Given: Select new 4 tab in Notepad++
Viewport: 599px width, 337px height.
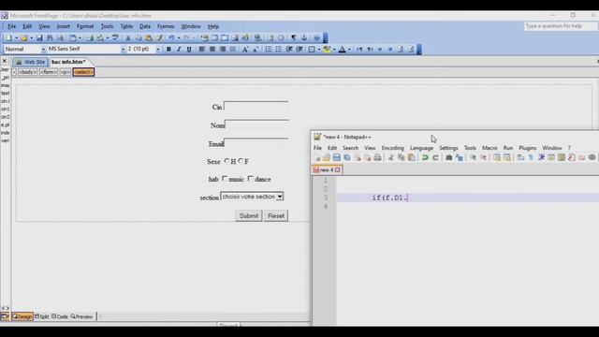Looking at the screenshot, I should coord(327,169).
